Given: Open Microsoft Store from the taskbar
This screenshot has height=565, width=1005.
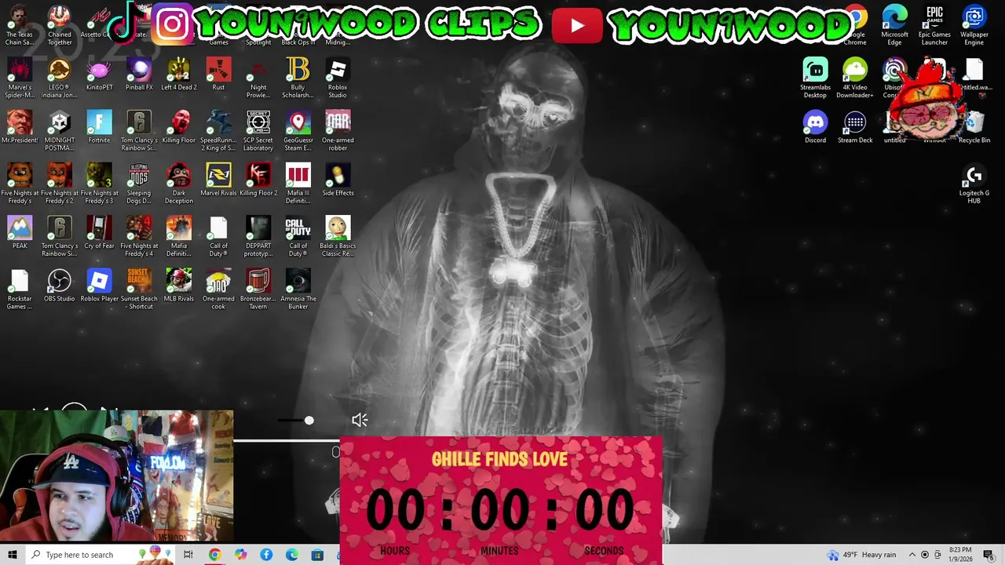Looking at the screenshot, I should click(x=317, y=555).
